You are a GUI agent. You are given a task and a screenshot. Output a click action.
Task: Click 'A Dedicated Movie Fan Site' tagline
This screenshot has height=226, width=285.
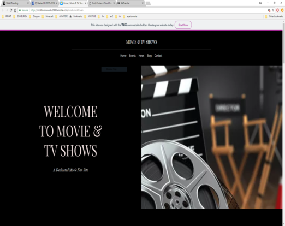(70, 170)
